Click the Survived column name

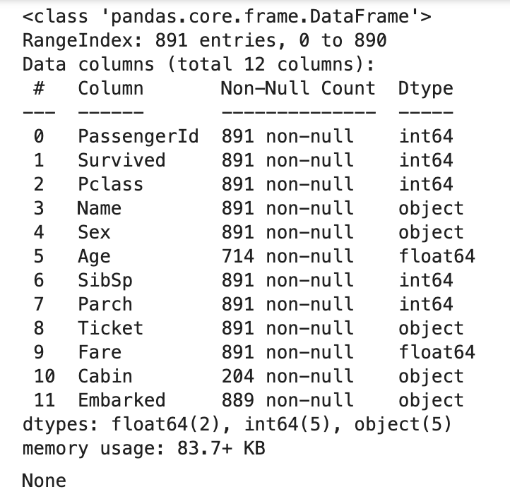(x=121, y=160)
